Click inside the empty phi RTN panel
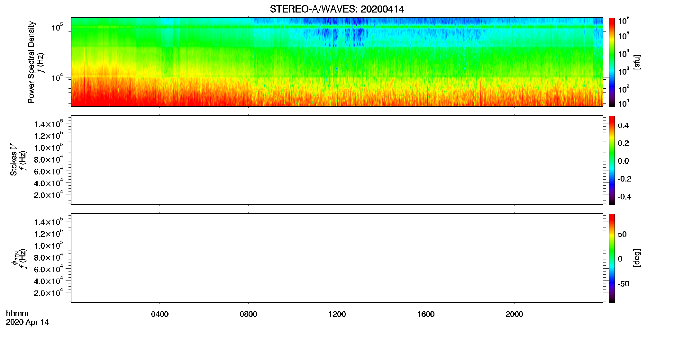This screenshot has height=347, width=674. [337, 258]
